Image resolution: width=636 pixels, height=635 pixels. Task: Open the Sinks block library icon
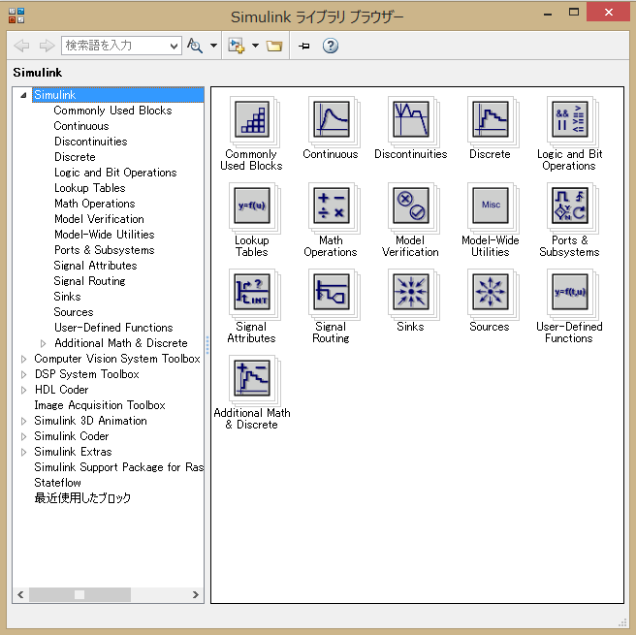tap(409, 292)
